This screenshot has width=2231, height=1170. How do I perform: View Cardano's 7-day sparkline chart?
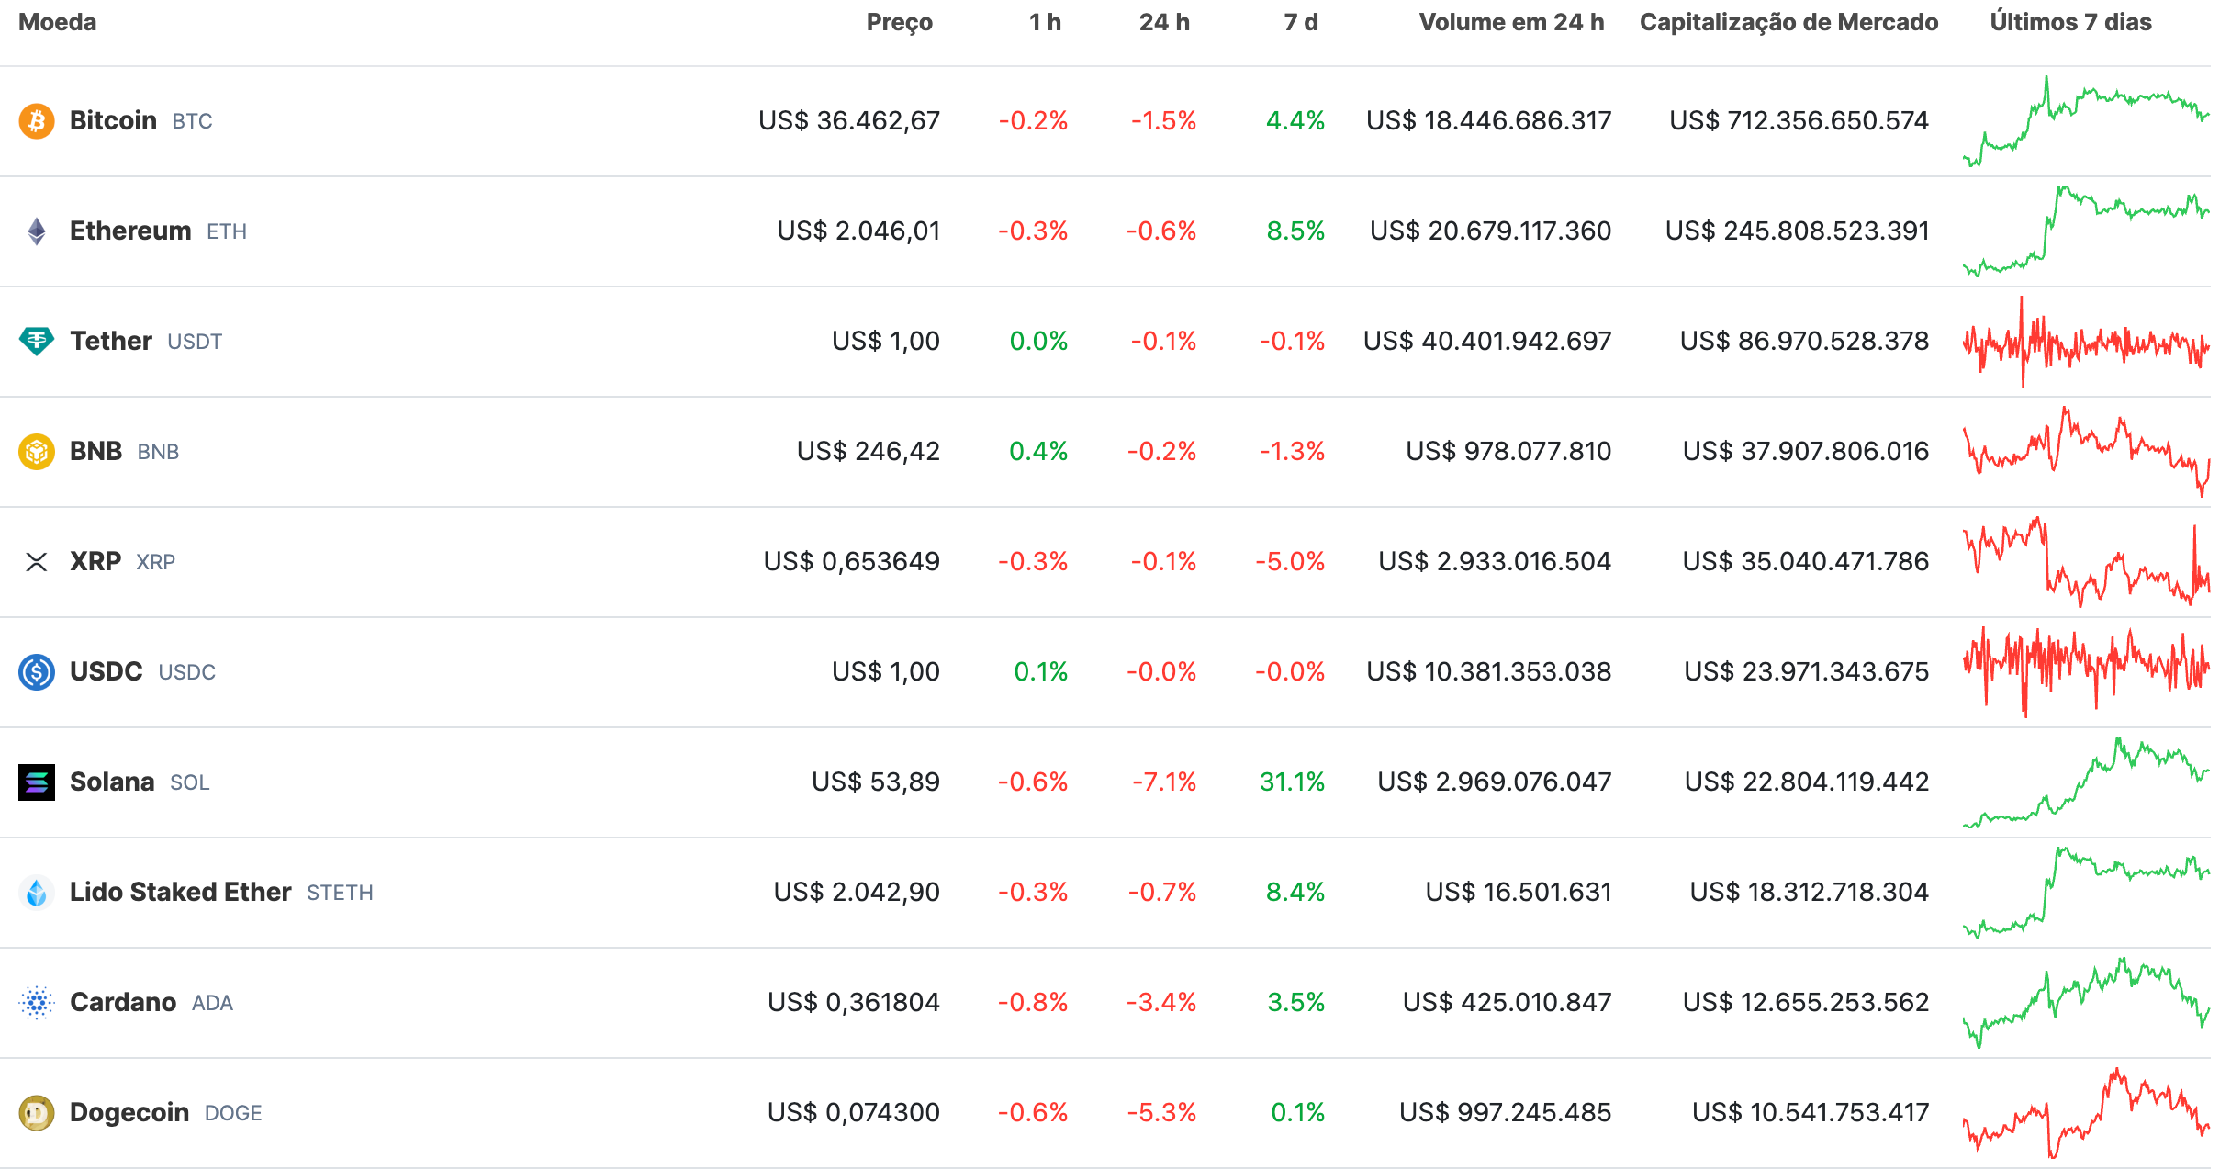tap(2086, 1003)
